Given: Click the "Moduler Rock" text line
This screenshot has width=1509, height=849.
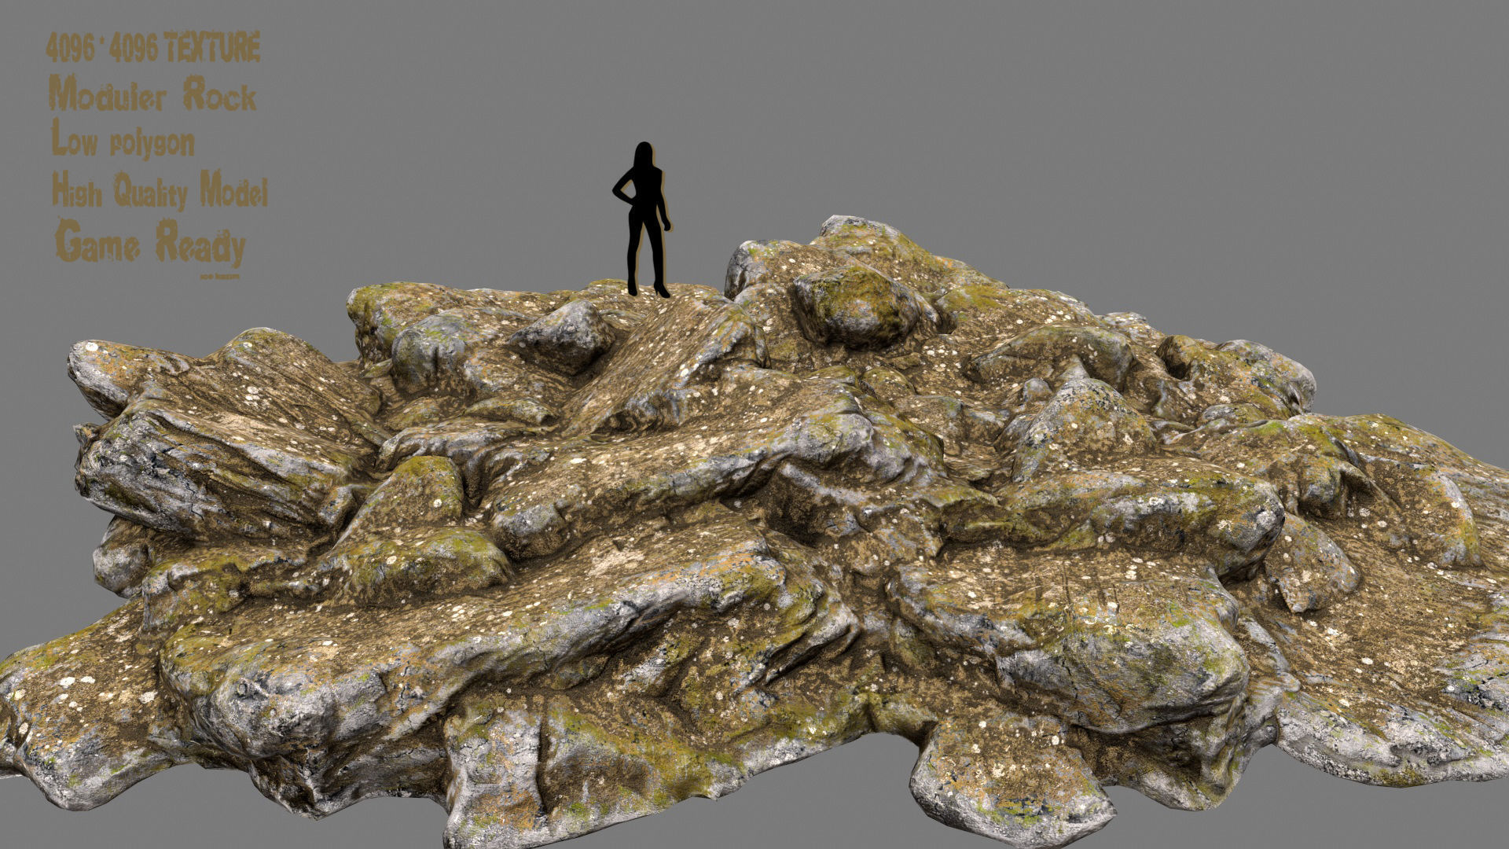Looking at the screenshot, I should click(x=152, y=94).
